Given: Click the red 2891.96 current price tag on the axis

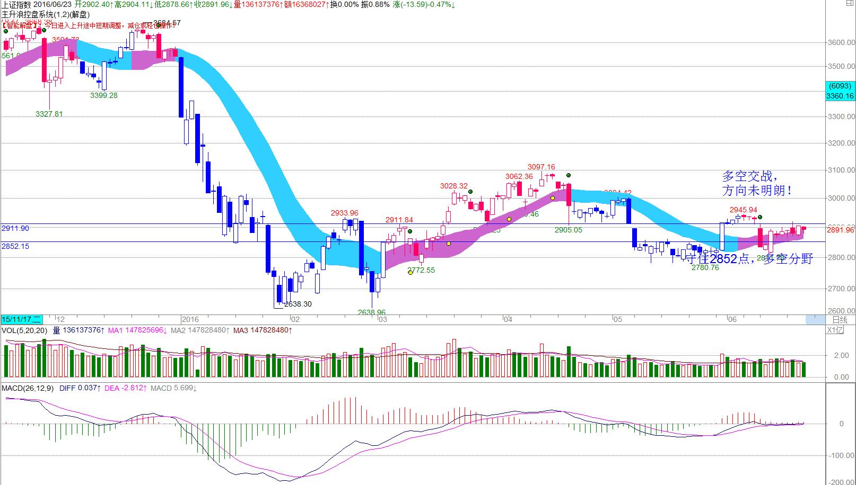Looking at the screenshot, I should click(x=841, y=229).
